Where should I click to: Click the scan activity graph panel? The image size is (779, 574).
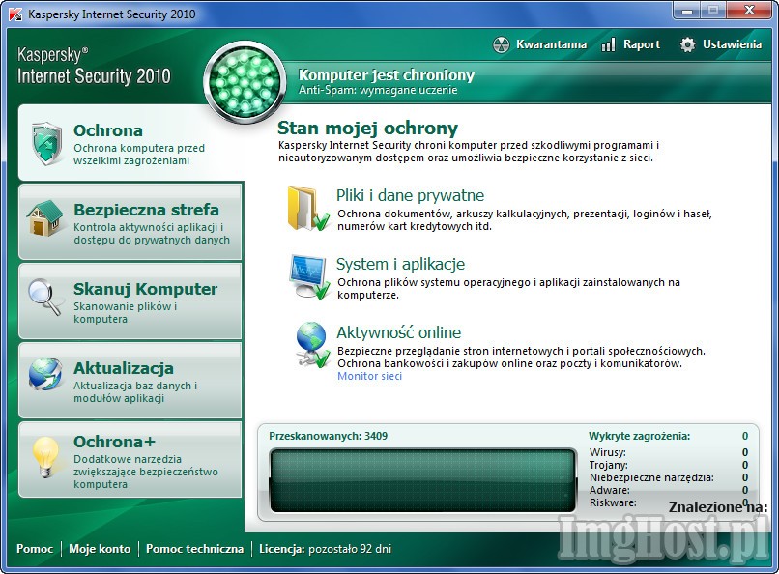tap(422, 480)
